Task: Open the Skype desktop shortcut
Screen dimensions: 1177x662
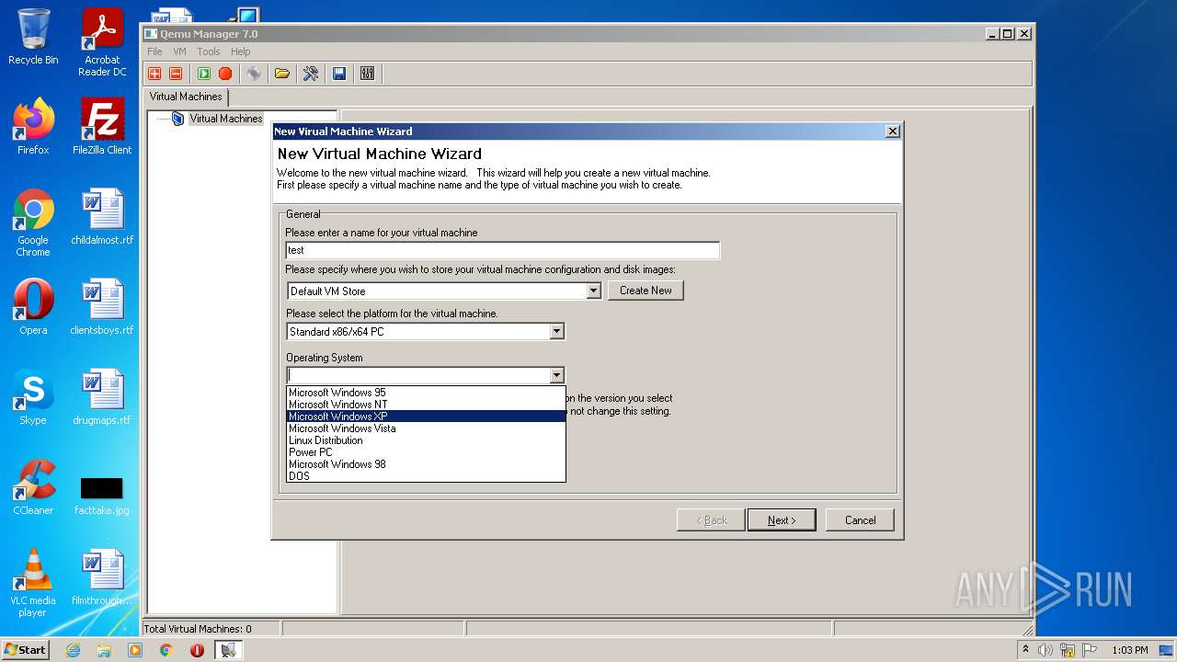Action: pyautogui.click(x=33, y=397)
